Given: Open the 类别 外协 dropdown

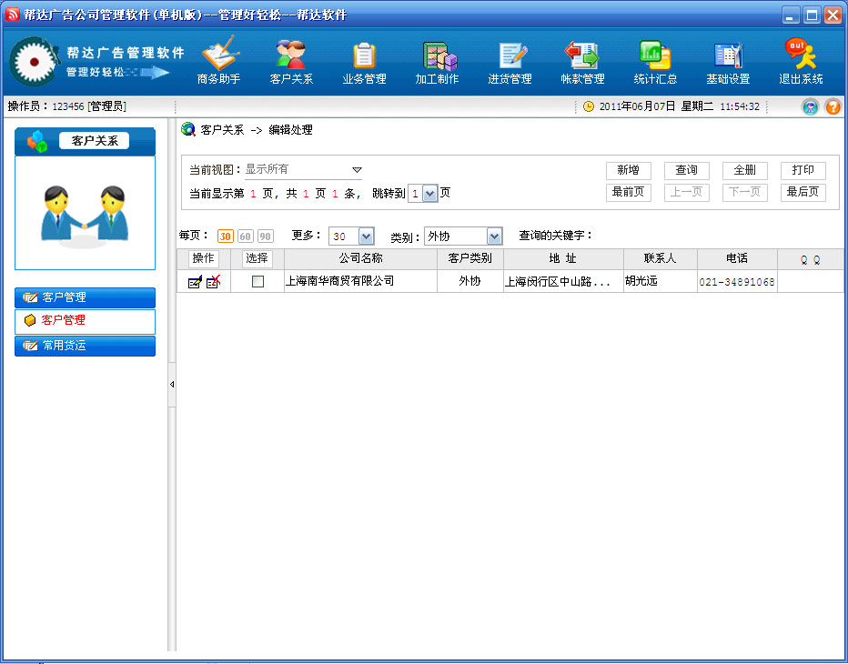Looking at the screenshot, I should click(494, 236).
